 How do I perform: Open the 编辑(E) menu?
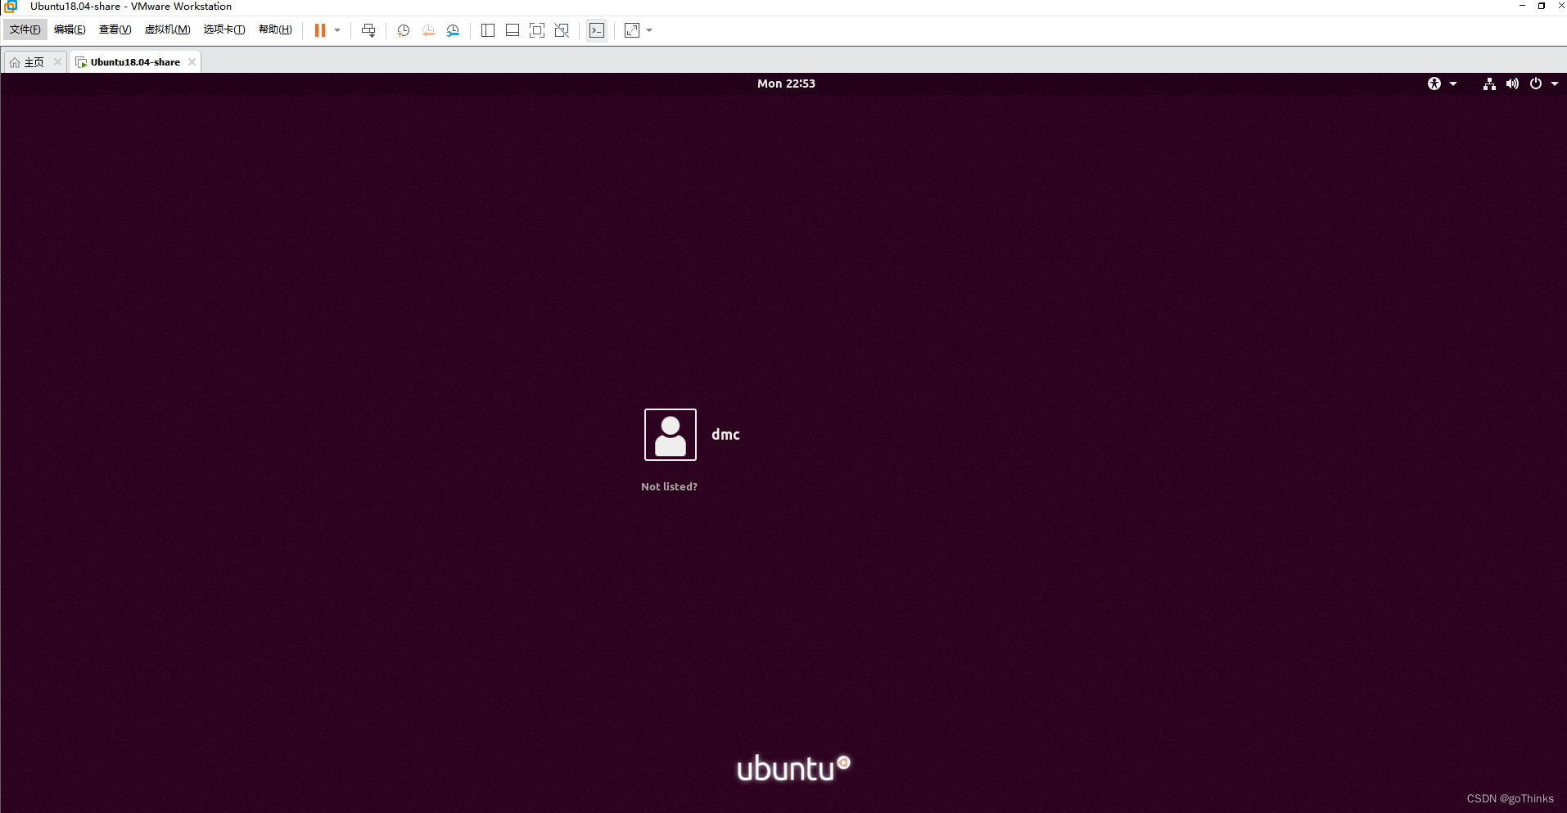pyautogui.click(x=70, y=29)
